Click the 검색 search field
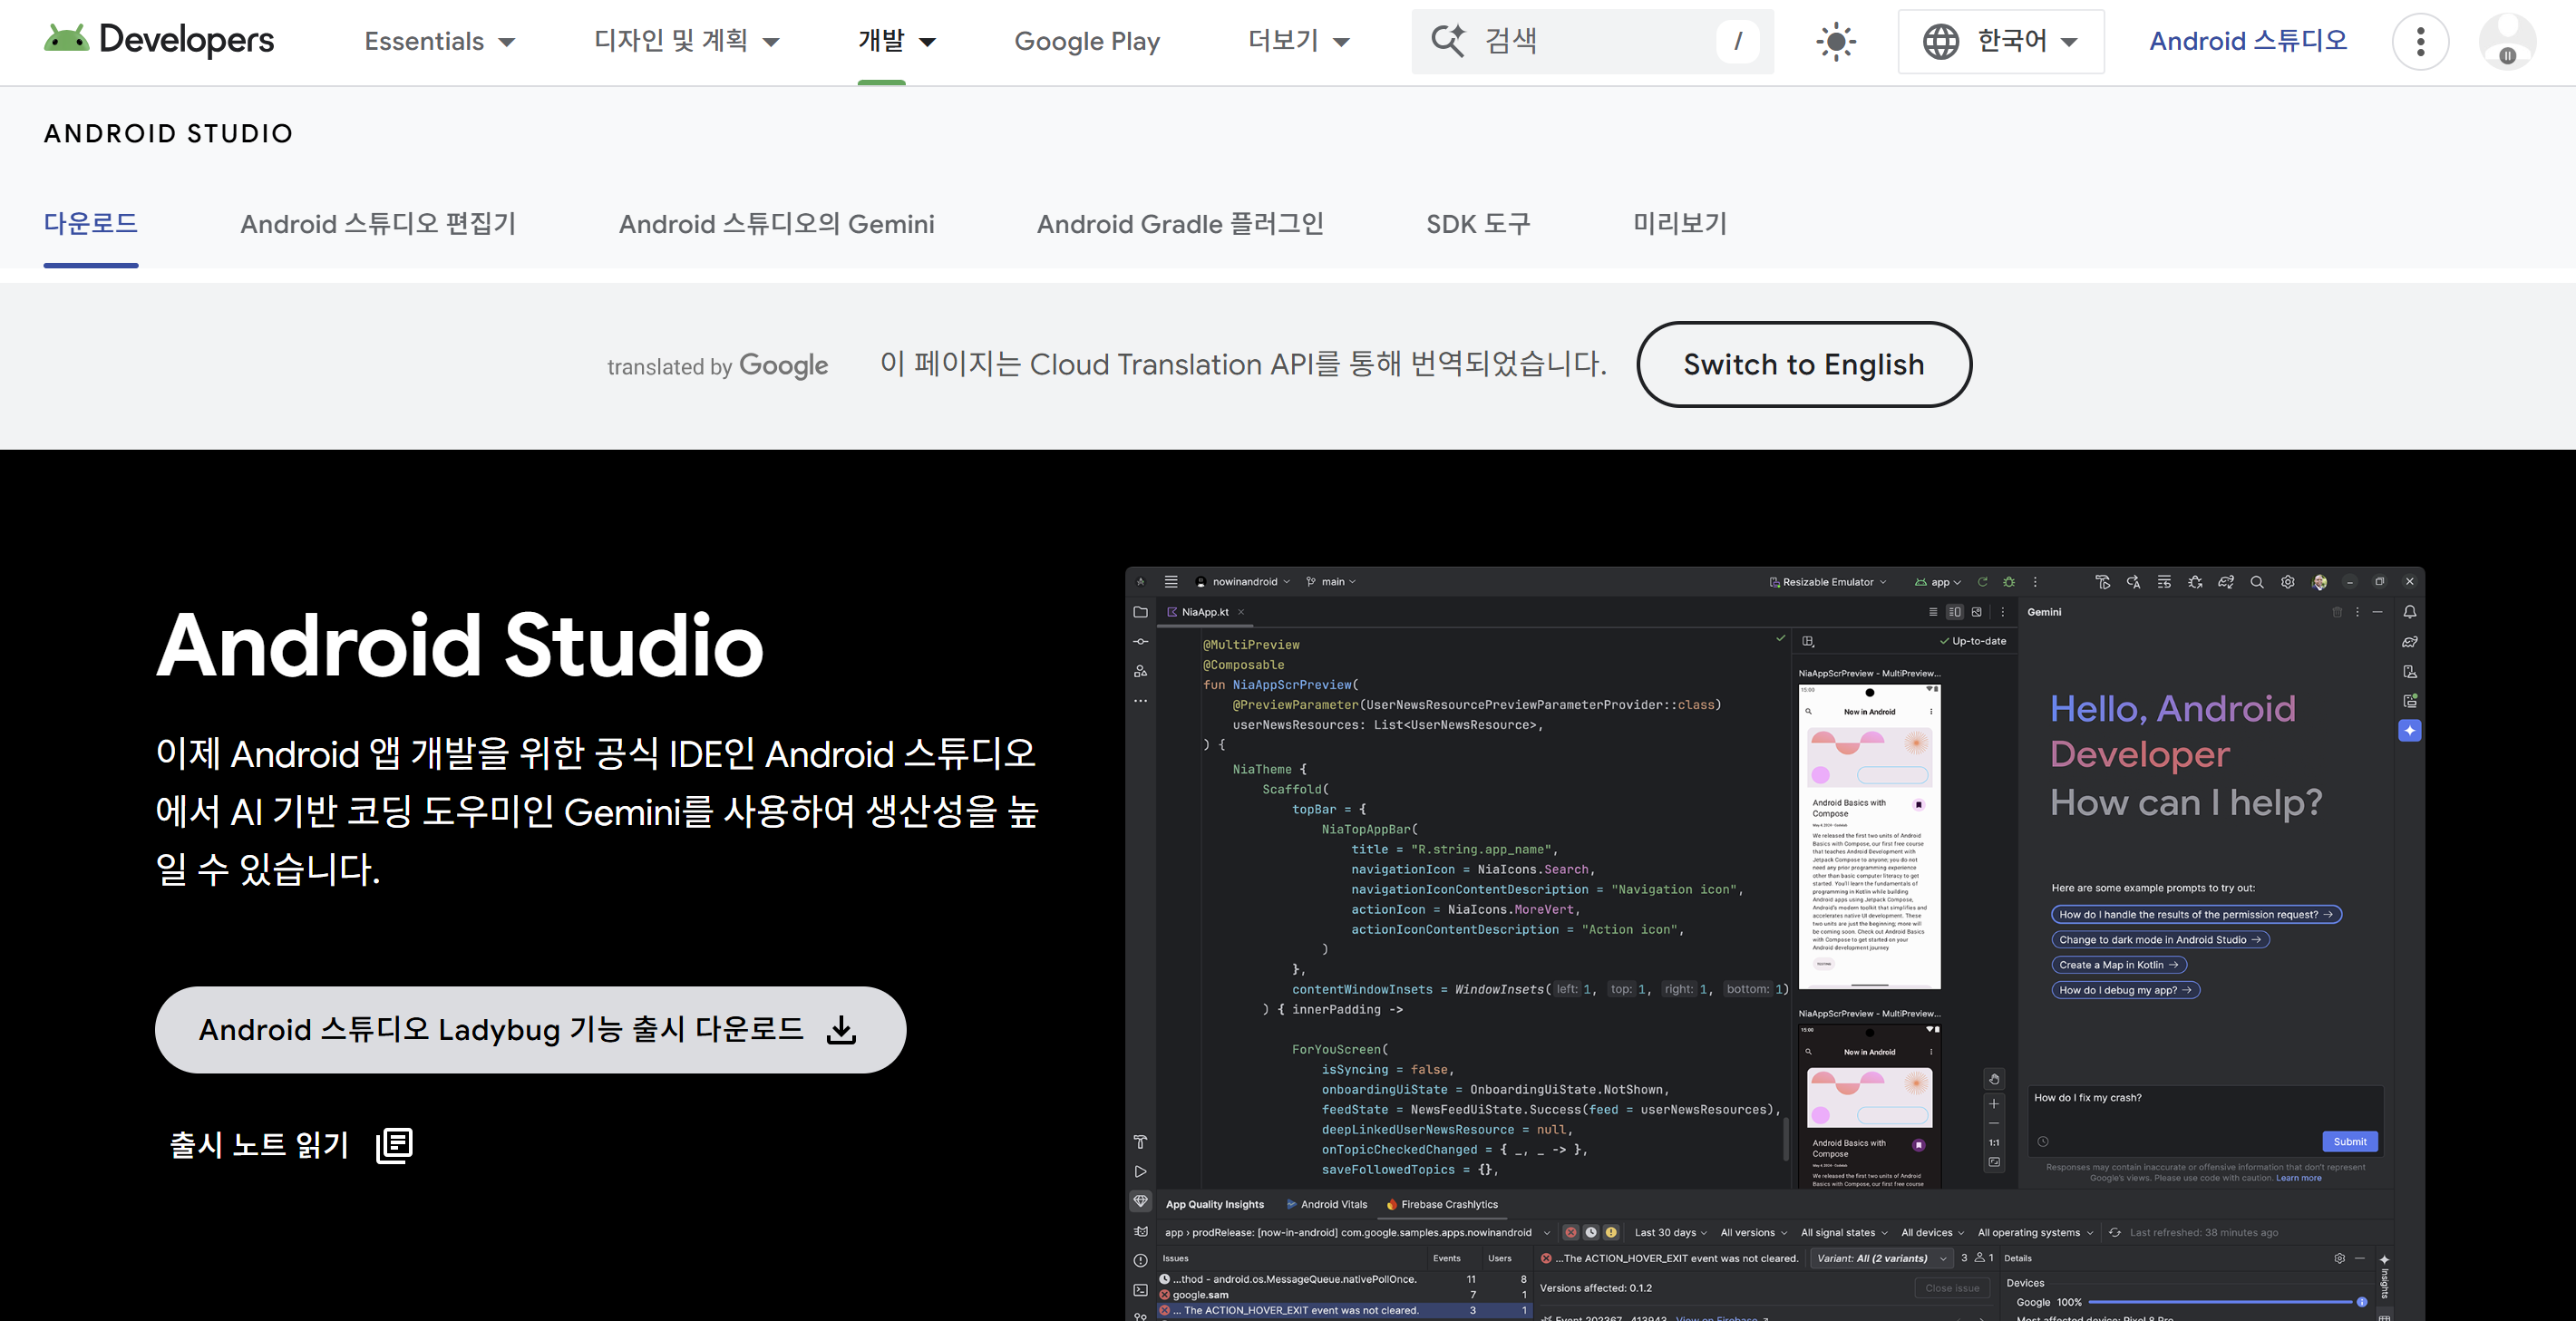 click(x=1593, y=41)
